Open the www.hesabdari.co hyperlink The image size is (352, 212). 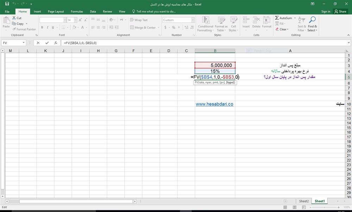[x=214, y=104]
